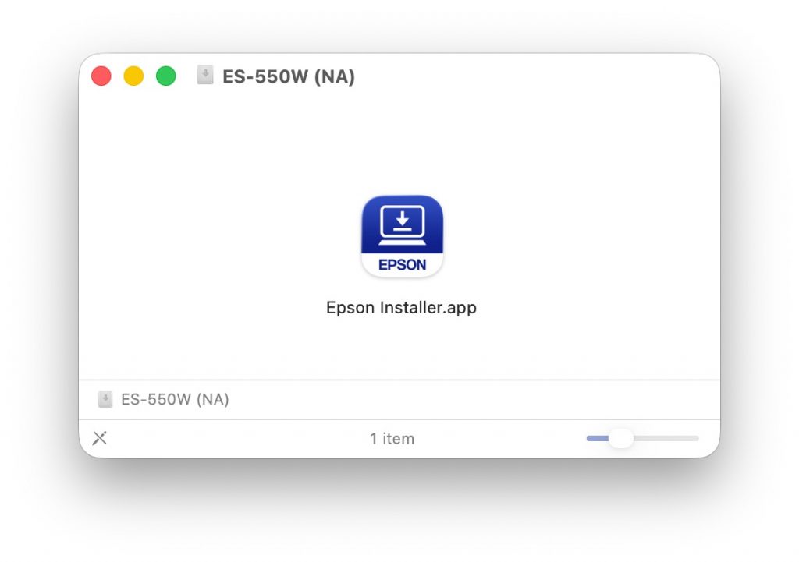Maximize the window with green button
The image size is (799, 562).
pos(165,76)
